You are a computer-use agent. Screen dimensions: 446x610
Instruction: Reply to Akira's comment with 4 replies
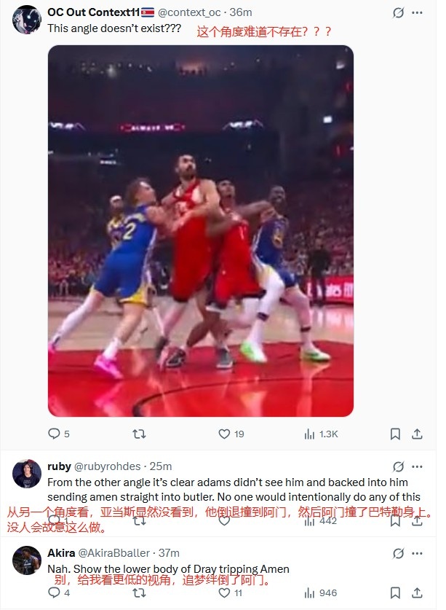[59, 593]
